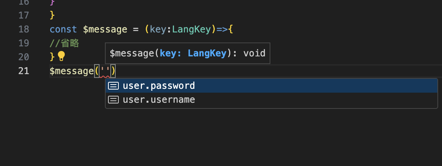This screenshot has width=442, height=166.
Task: Place cursor inside the empty string quotes
Action: [x=105, y=71]
